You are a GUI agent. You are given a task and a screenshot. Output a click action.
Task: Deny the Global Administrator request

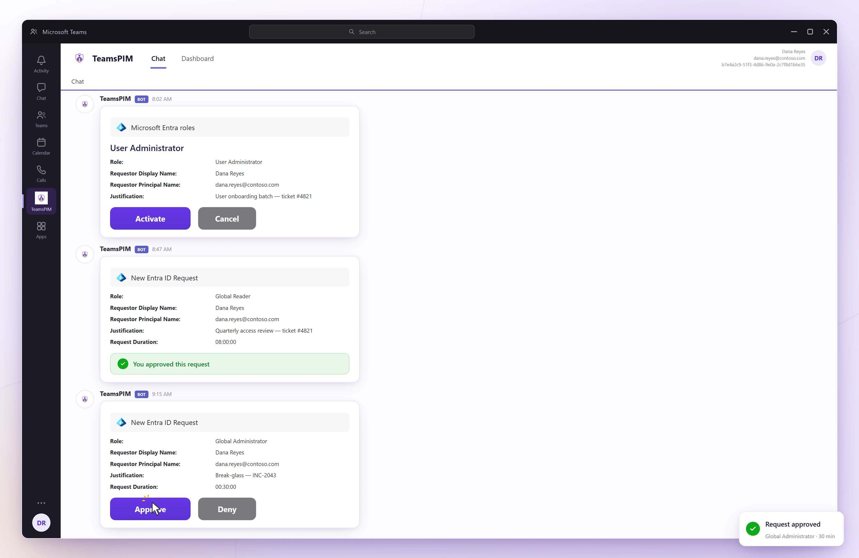tap(227, 509)
